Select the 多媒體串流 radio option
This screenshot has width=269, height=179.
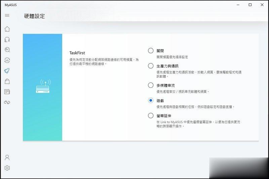click(151, 85)
